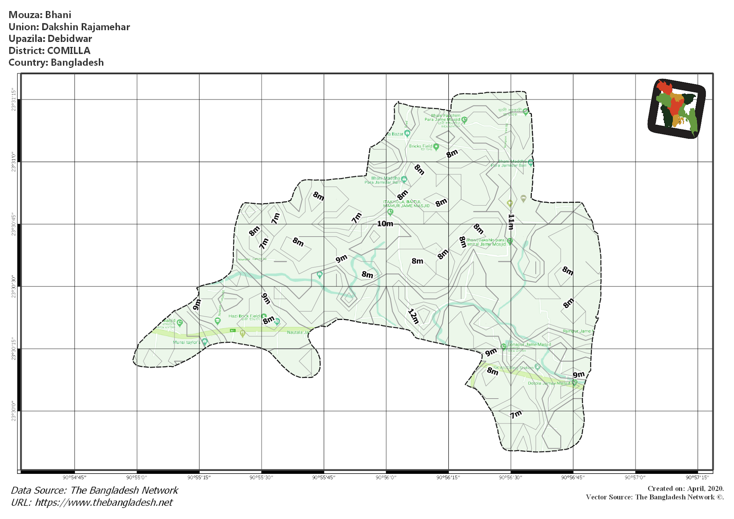Click the 10m contour elevation label
The width and height of the screenshot is (734, 519).
coord(386,224)
